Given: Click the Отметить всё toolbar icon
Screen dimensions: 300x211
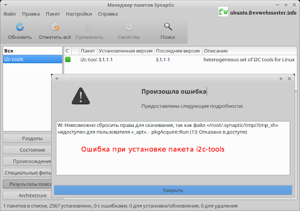Looking at the screenshot, I should (x=55, y=27).
